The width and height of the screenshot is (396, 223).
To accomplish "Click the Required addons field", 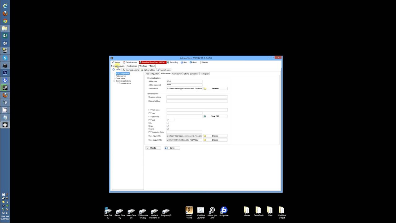I will (x=197, y=97).
